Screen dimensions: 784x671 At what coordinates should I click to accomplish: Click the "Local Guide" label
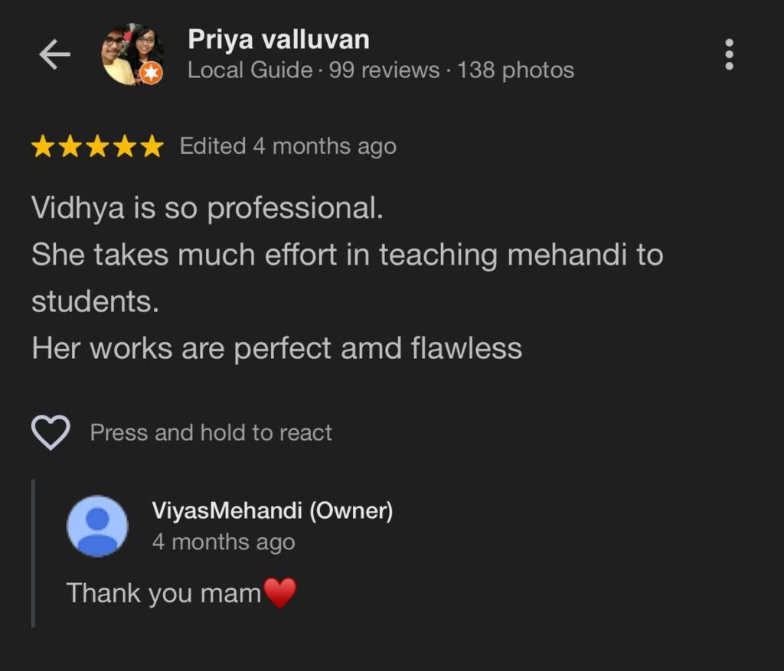(250, 71)
